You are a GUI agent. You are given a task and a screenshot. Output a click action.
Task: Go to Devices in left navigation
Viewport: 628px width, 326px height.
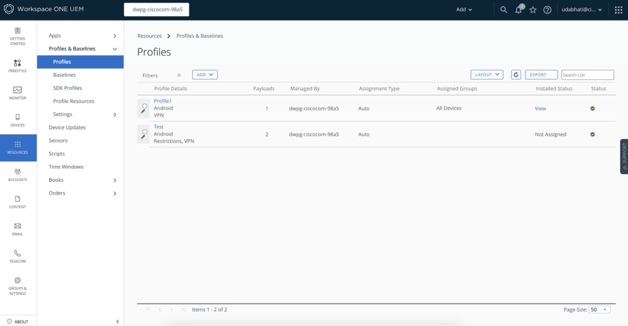[x=18, y=120]
